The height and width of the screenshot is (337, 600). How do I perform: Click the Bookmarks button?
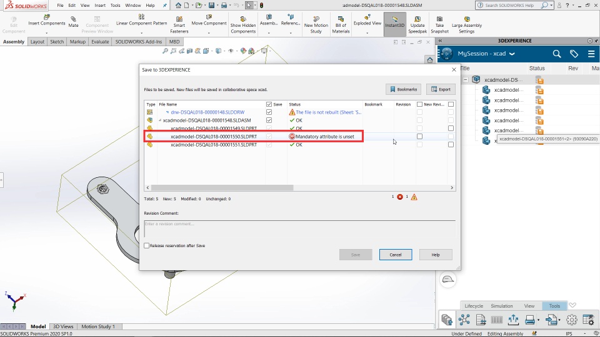coord(403,89)
